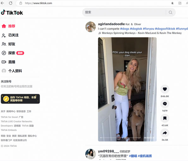Open the 已关注 Following feed
Viewport: 188px width, 161px height.
click(x=10, y=35)
